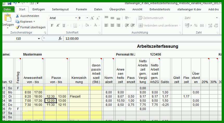Increase indent
224x123 pixels.
click(133, 25)
